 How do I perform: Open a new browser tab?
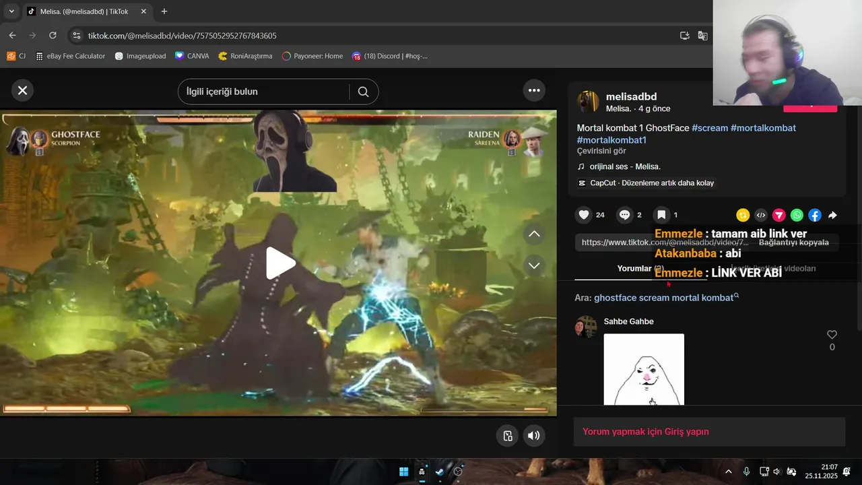pyautogui.click(x=164, y=11)
